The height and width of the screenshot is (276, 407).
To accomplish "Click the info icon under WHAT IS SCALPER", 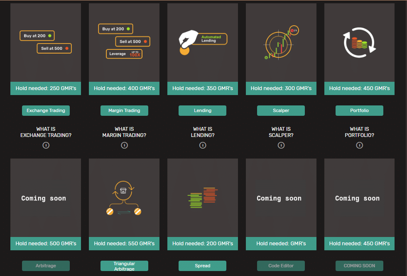I will point(281,145).
